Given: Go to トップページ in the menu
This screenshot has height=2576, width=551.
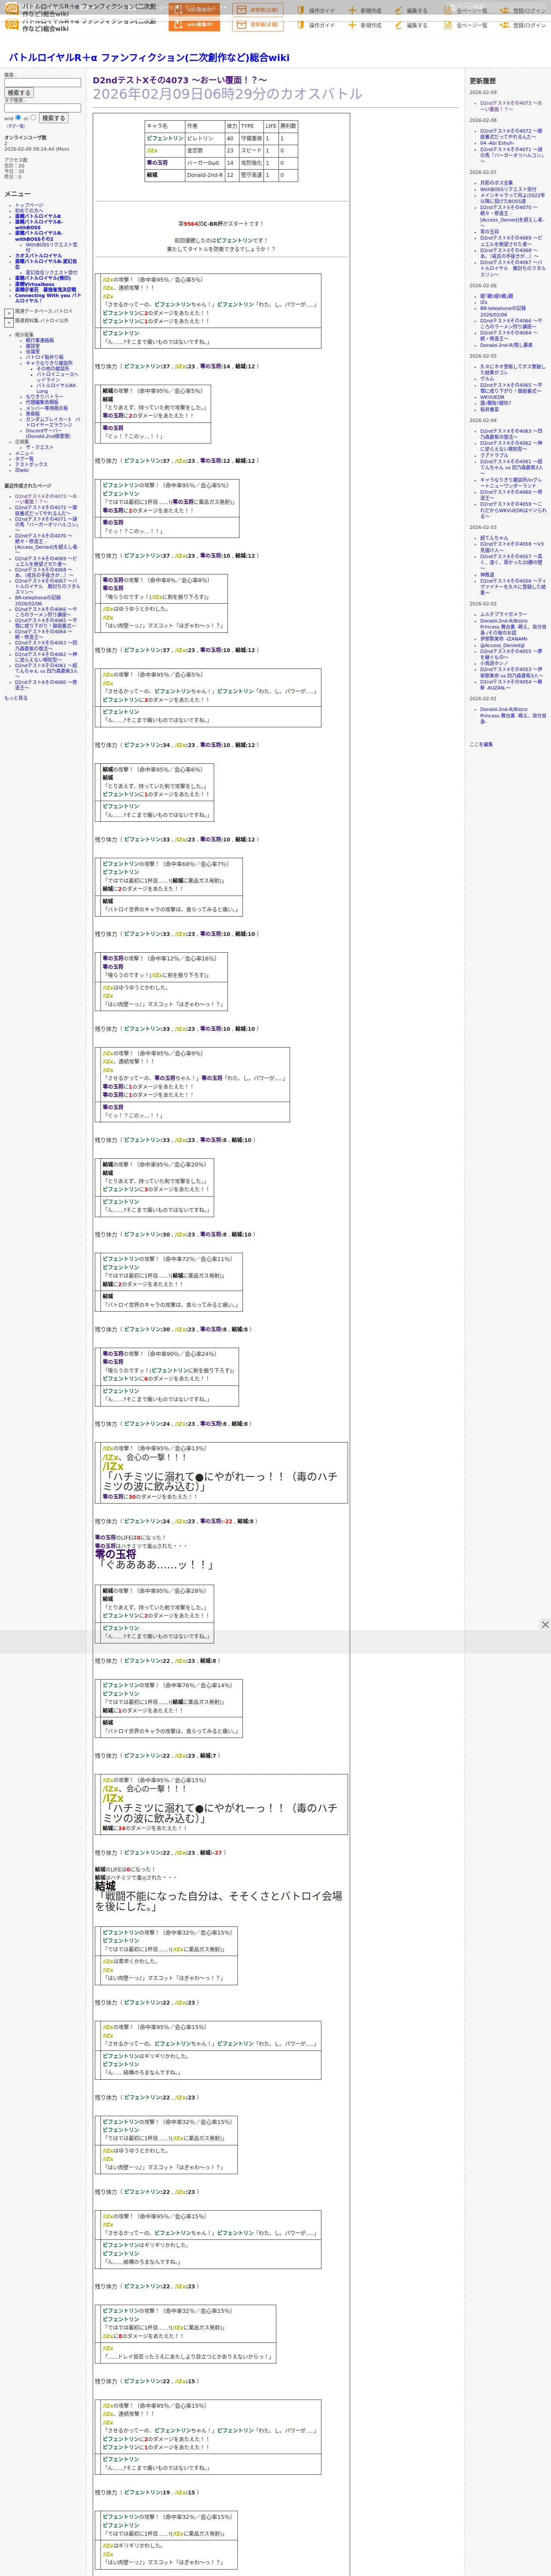Looking at the screenshot, I should [29, 205].
